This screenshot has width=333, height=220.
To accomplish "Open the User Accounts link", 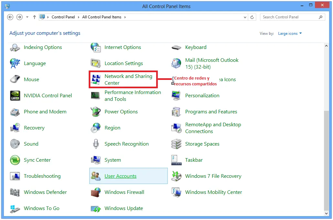I will (x=120, y=176).
